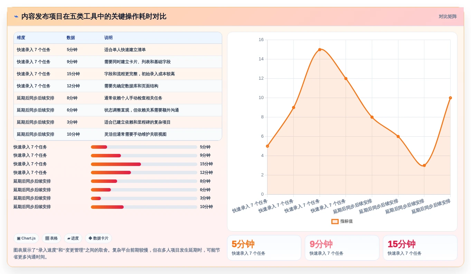471x274 pixels.
Task: Click the 说明 column header
Action: pyautogui.click(x=109, y=38)
